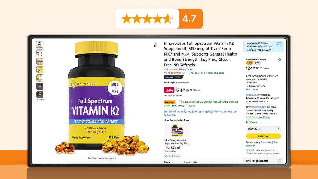Image resolution: width=318 pixels, height=179 pixels.
Task: Select the first product image thumbnail
Action: tap(40, 45)
